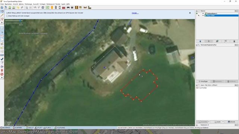Open the Hilfe menu
This screenshot has height=134, width=239.
68,4
